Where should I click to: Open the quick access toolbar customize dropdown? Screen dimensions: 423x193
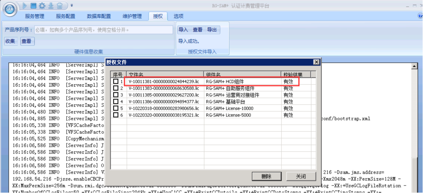coord(71,6)
